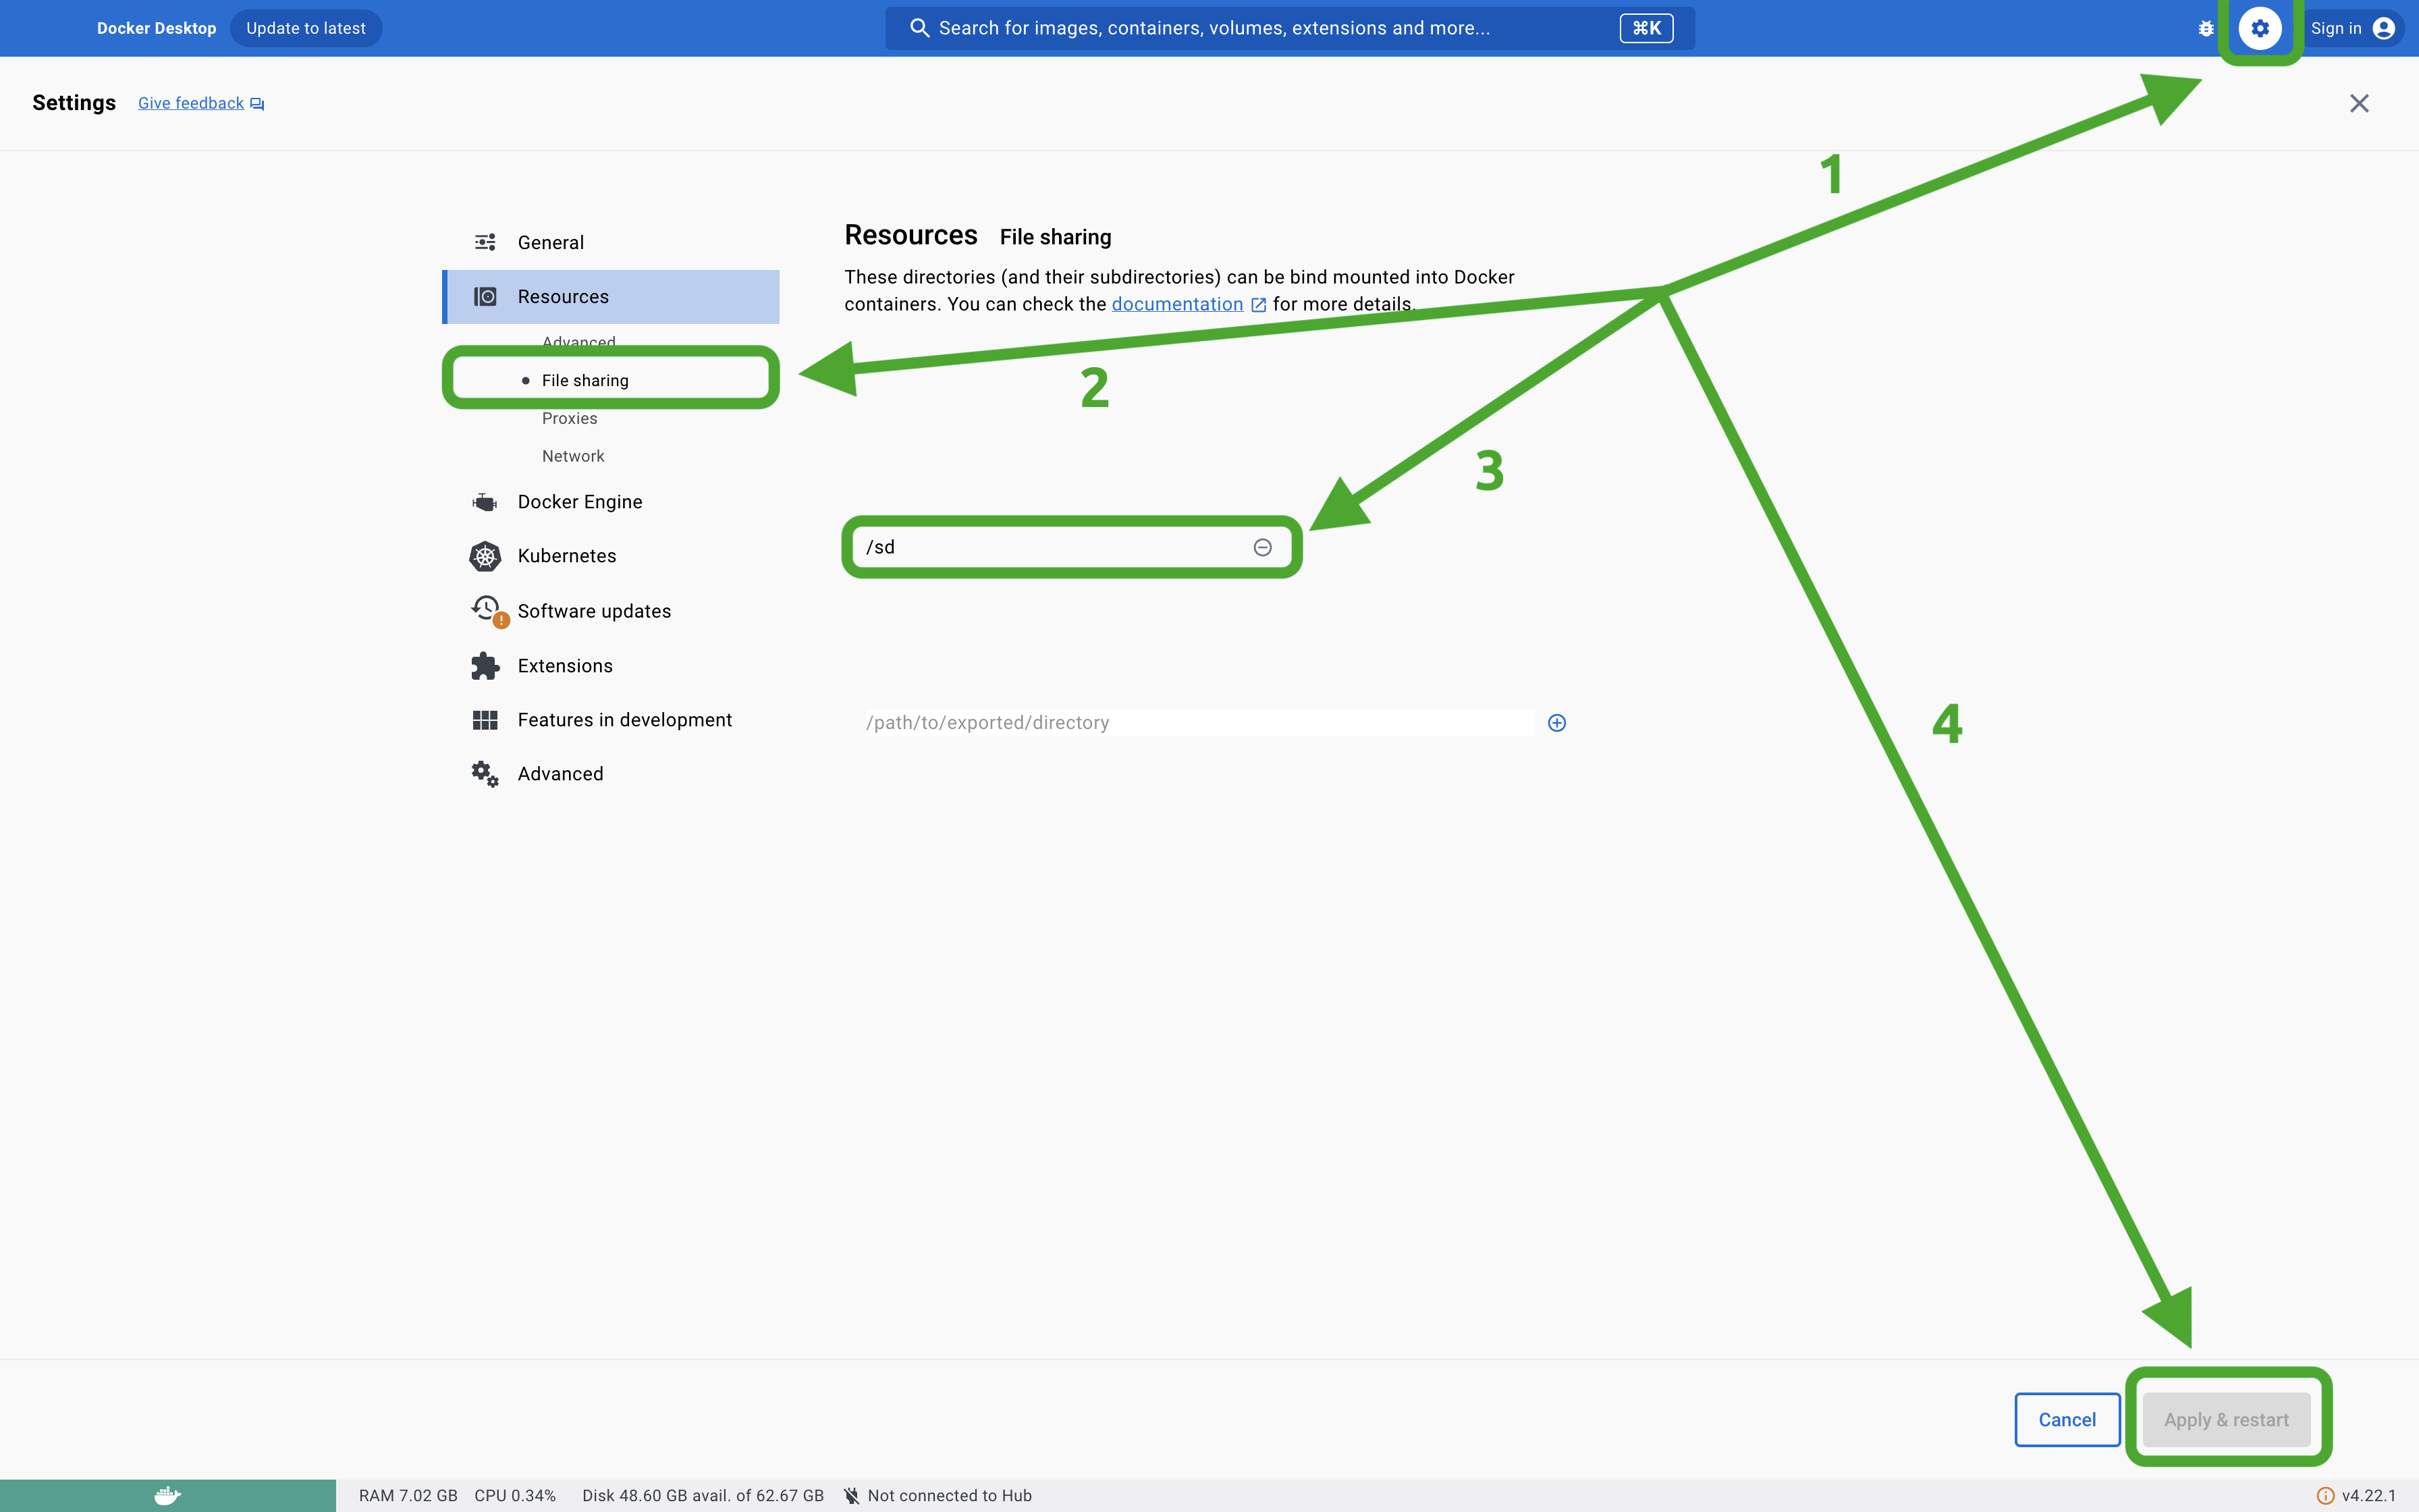Open the Give feedback link
Screen dimensions: 2419x1512
click(x=191, y=103)
